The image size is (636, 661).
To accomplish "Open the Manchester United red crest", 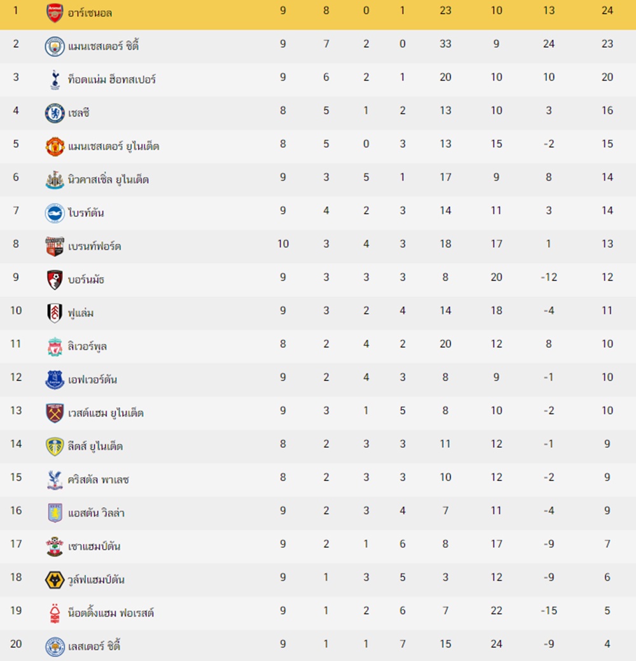I will (x=55, y=146).
